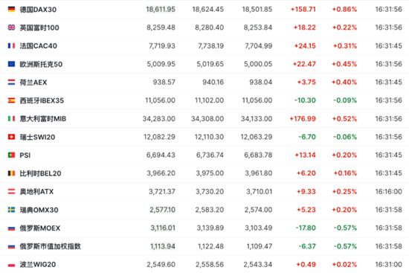Open the 比利时BEL20 index link
Viewport: 409px width, 273px height.
(x=40, y=173)
